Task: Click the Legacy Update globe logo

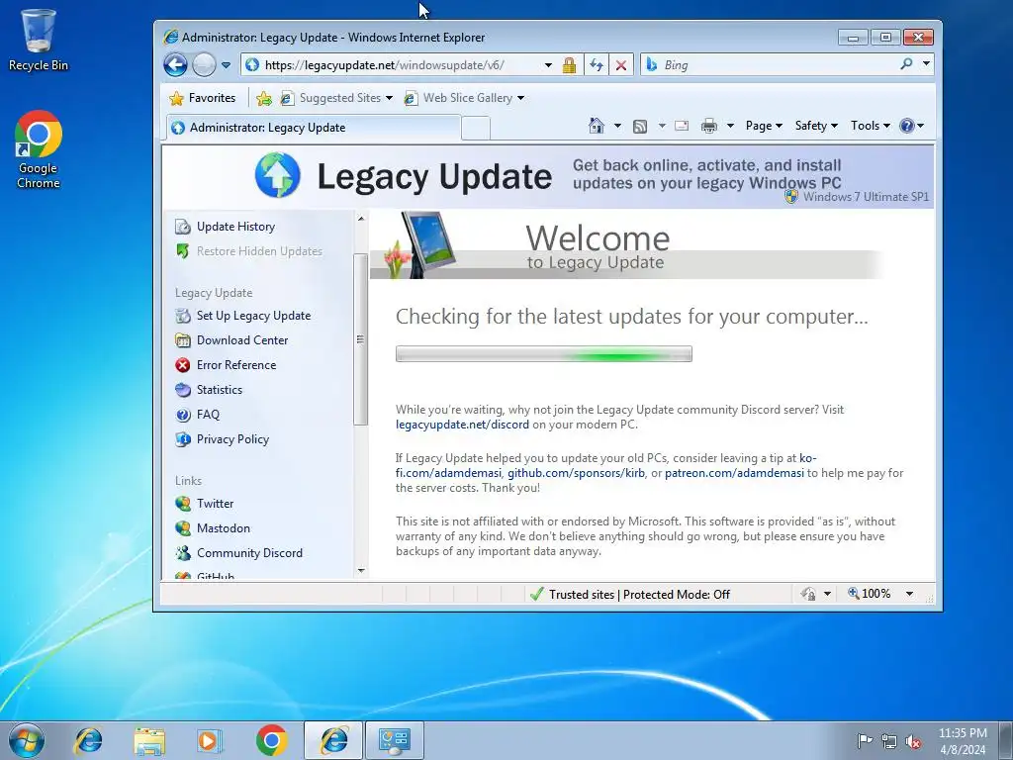Action: point(278,175)
